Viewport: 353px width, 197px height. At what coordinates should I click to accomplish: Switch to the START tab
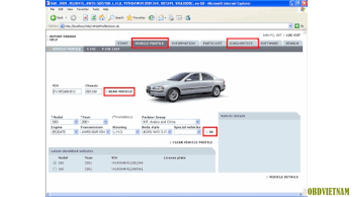(x=123, y=43)
